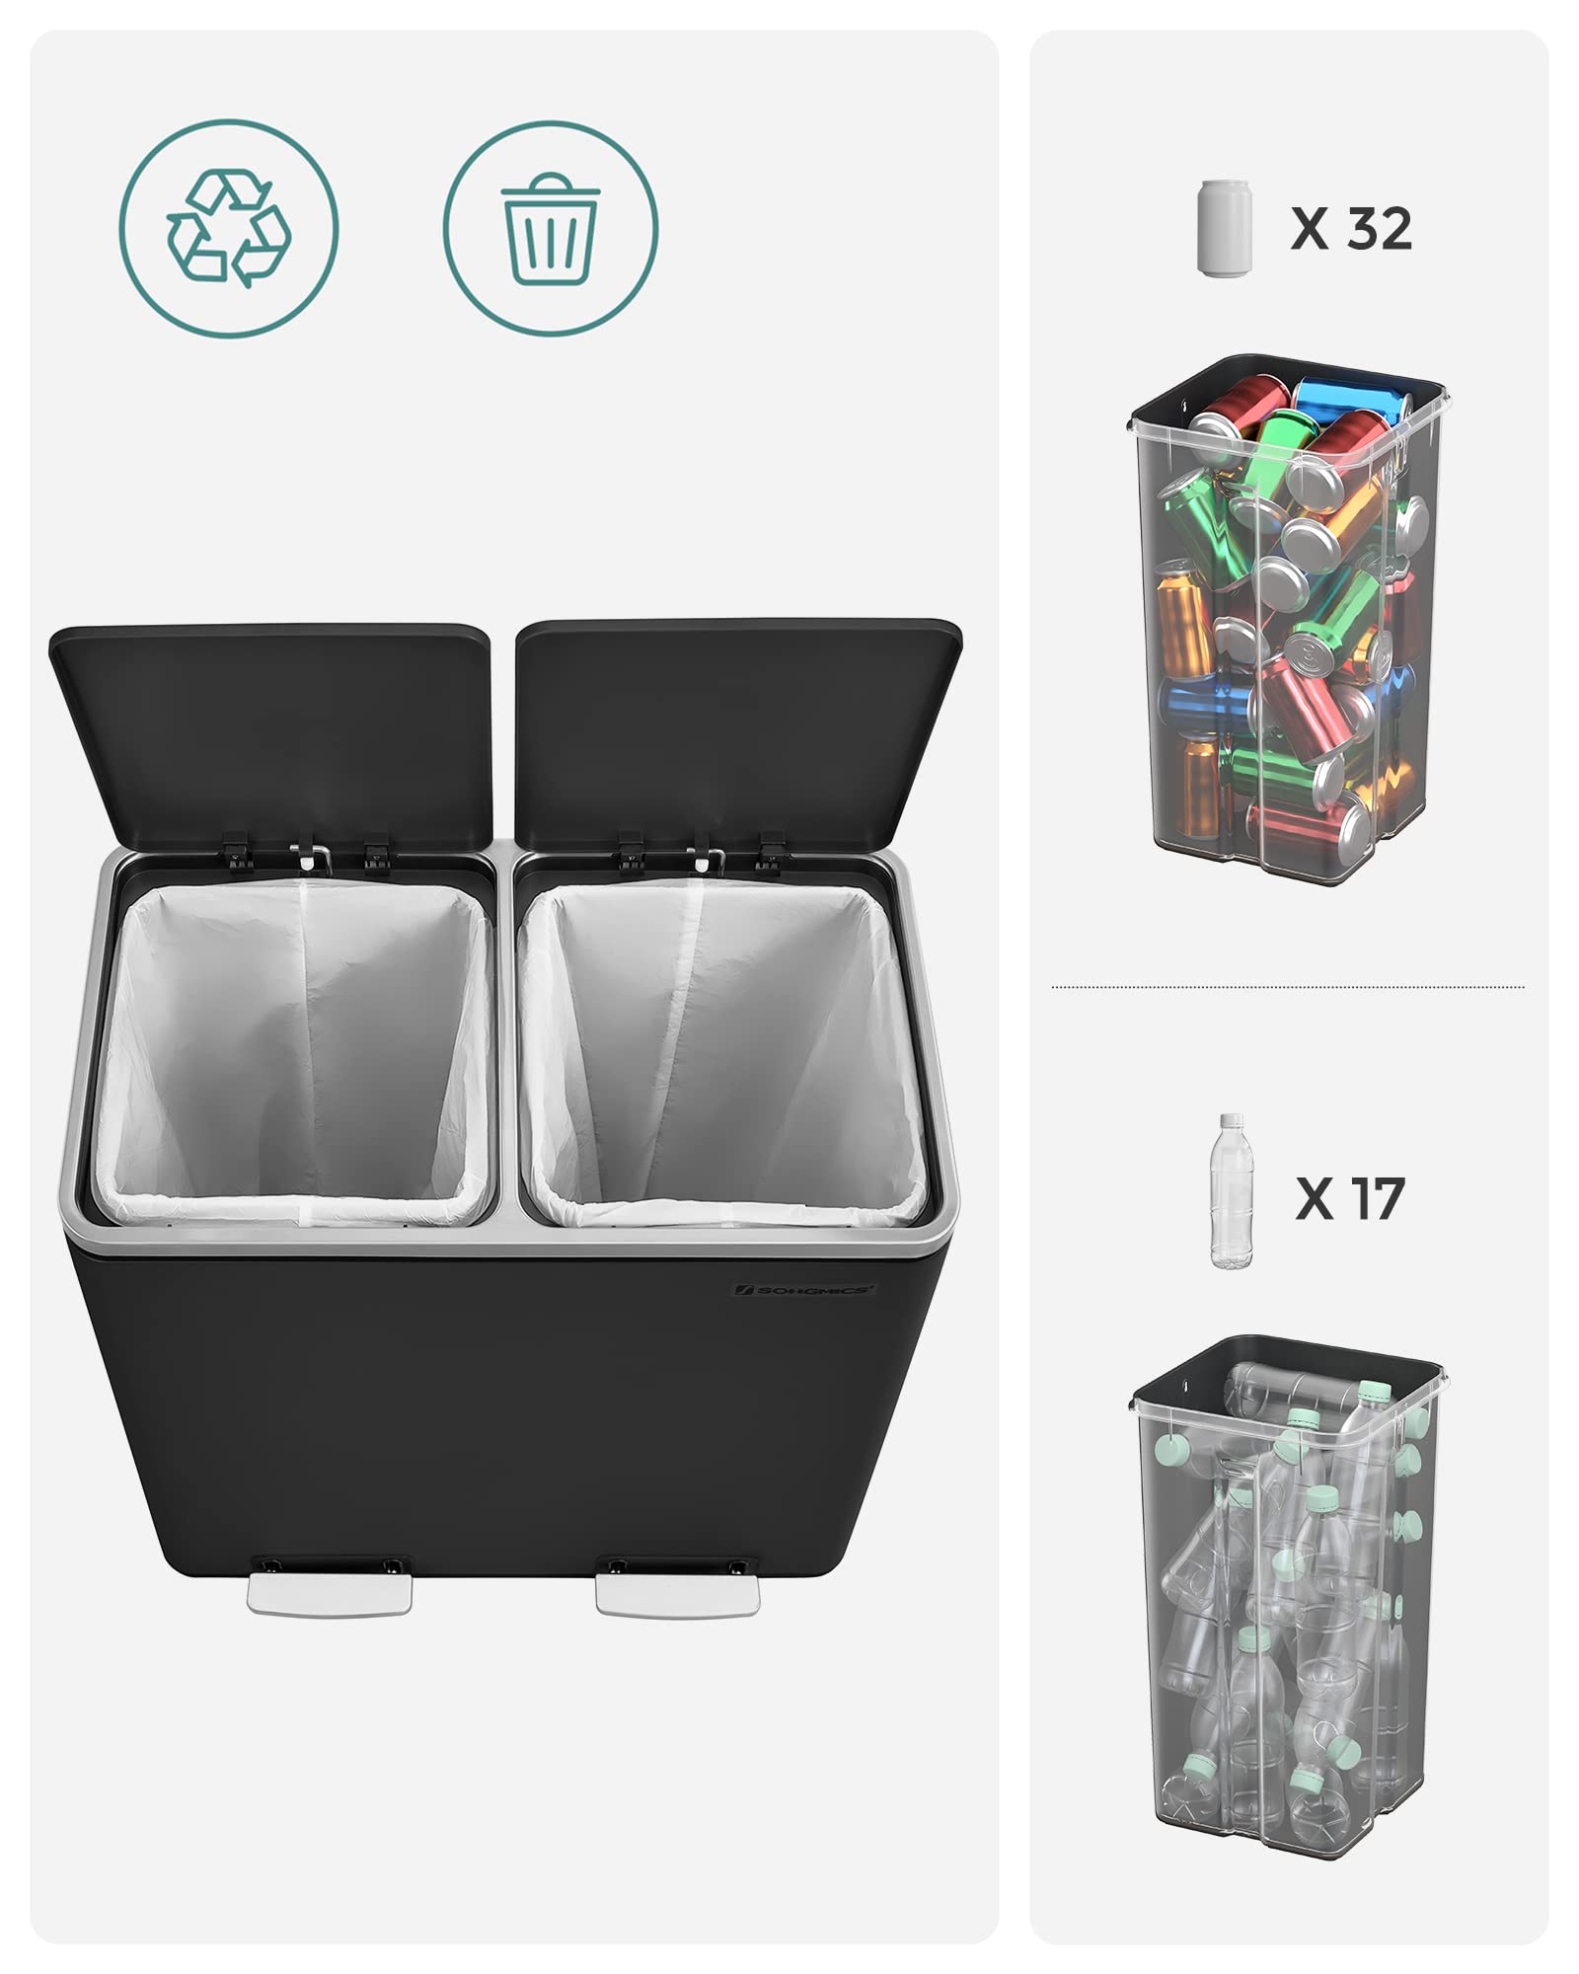The height and width of the screenshot is (1974, 1579).
Task: Click the dotted divider between capacity panels
Action: click(1288, 986)
